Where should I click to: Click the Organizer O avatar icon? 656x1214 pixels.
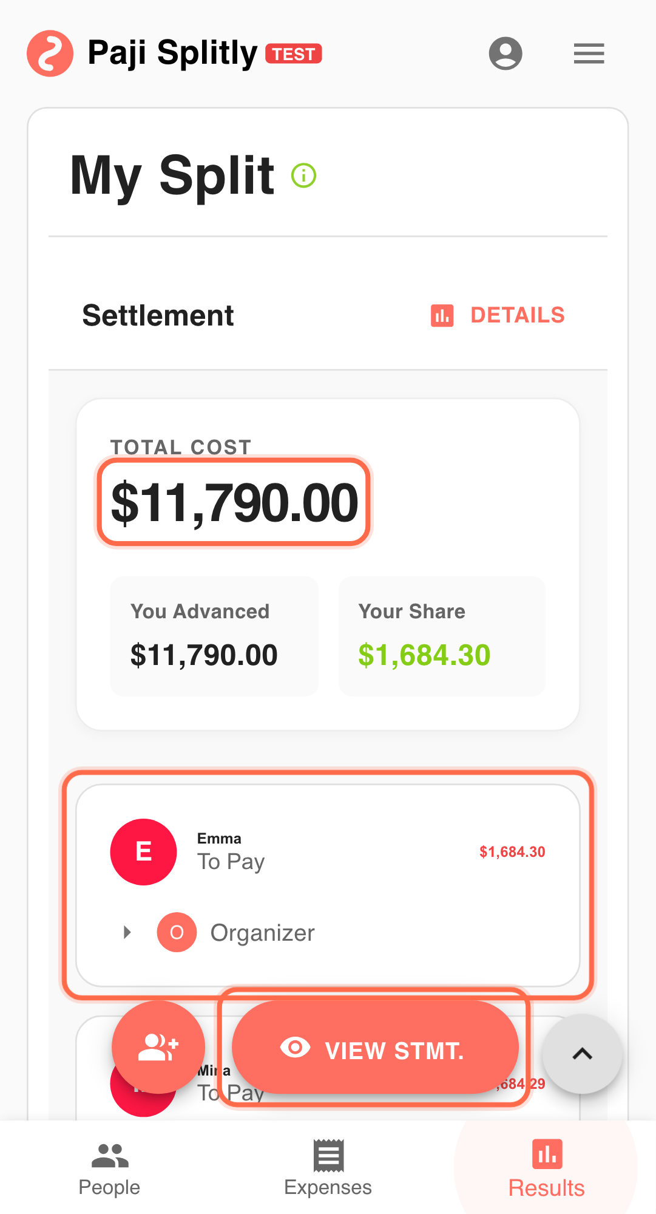(x=177, y=932)
